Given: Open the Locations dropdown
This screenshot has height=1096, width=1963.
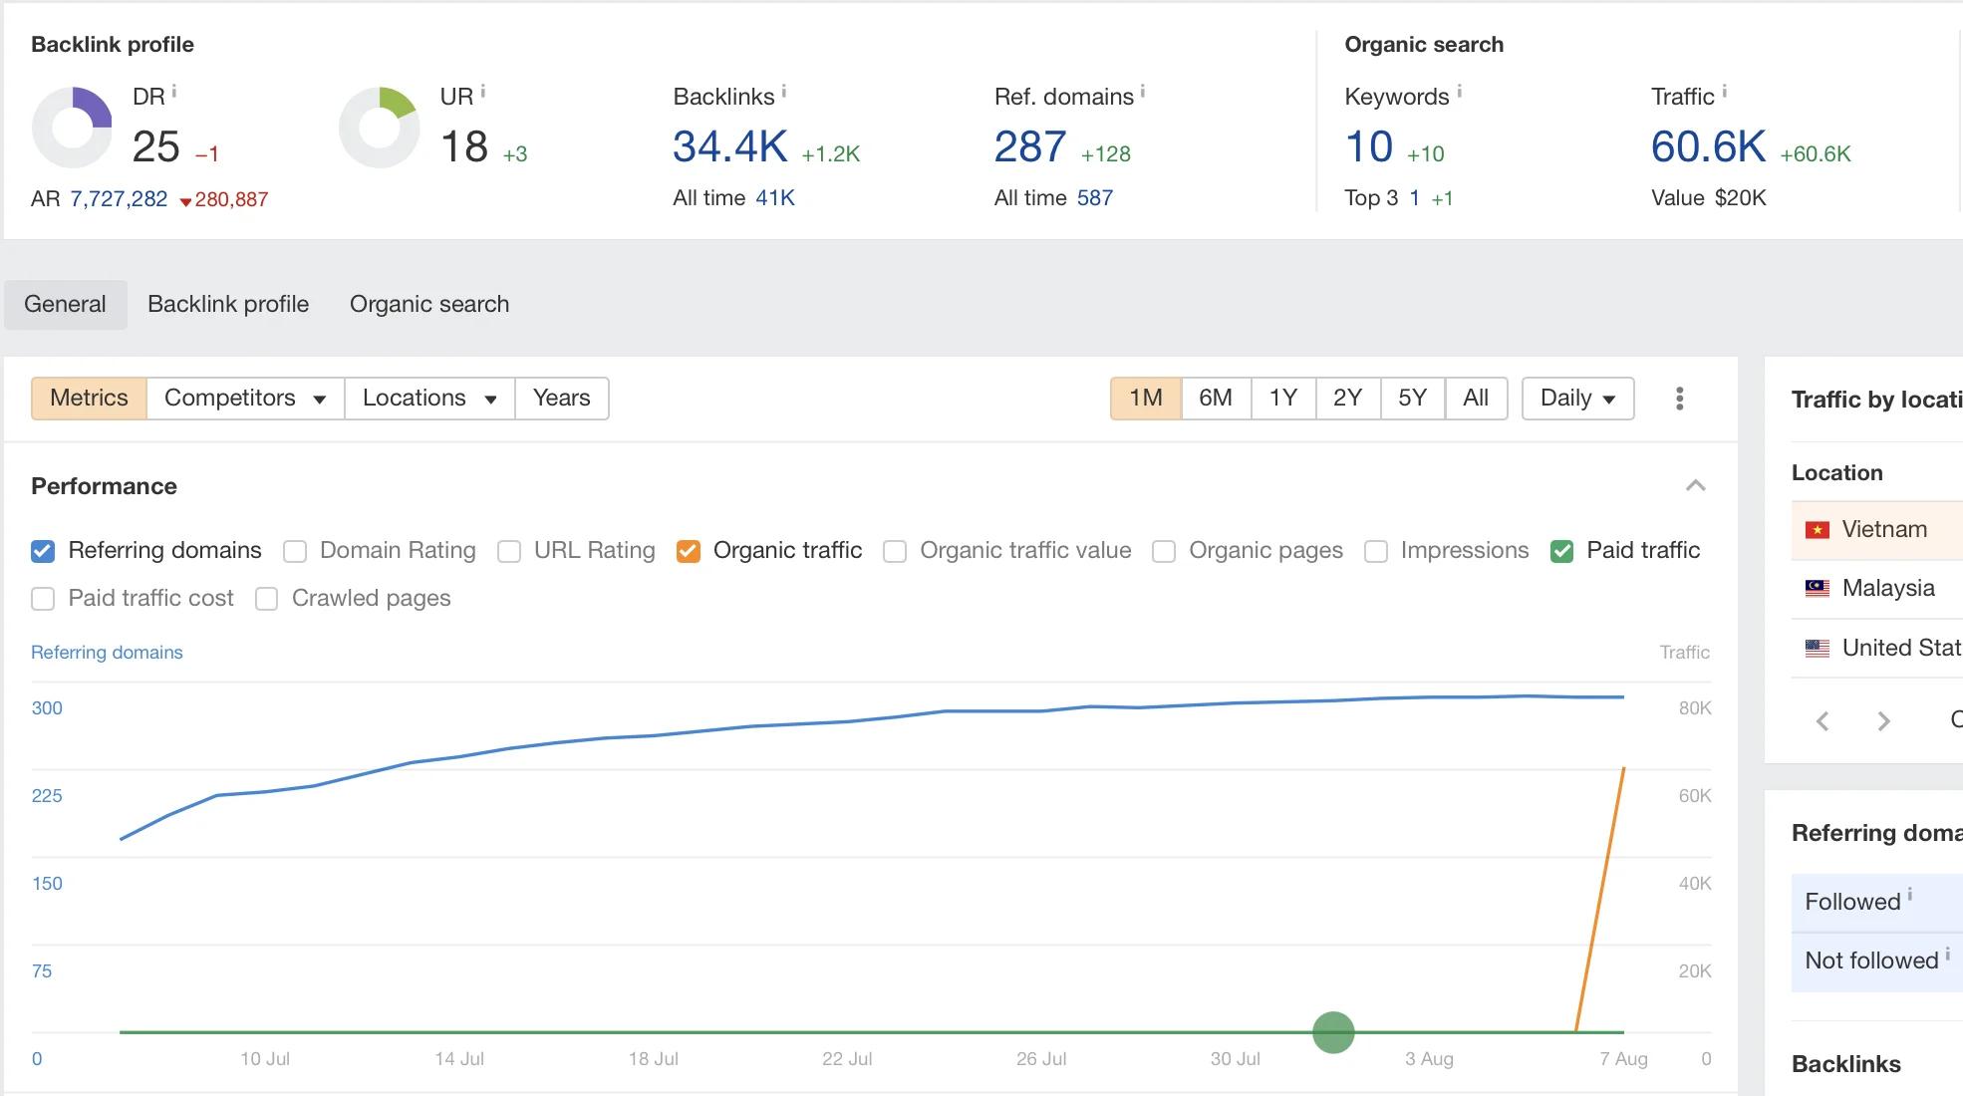Looking at the screenshot, I should [x=429, y=399].
